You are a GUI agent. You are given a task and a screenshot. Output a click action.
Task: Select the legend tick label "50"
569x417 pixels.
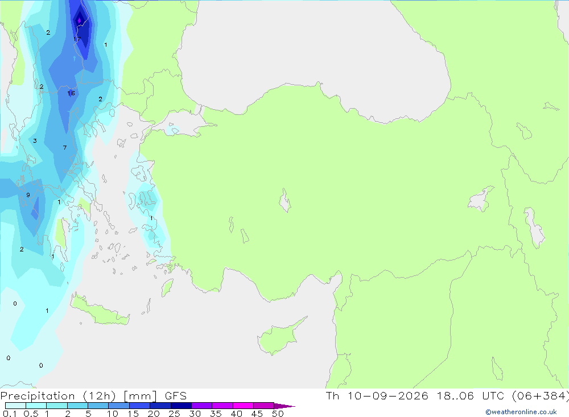click(x=278, y=414)
